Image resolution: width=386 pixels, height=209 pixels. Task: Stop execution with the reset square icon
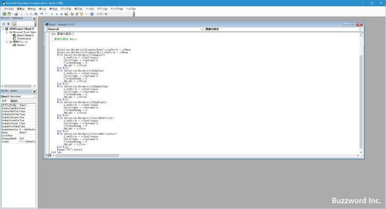(x=62, y=14)
